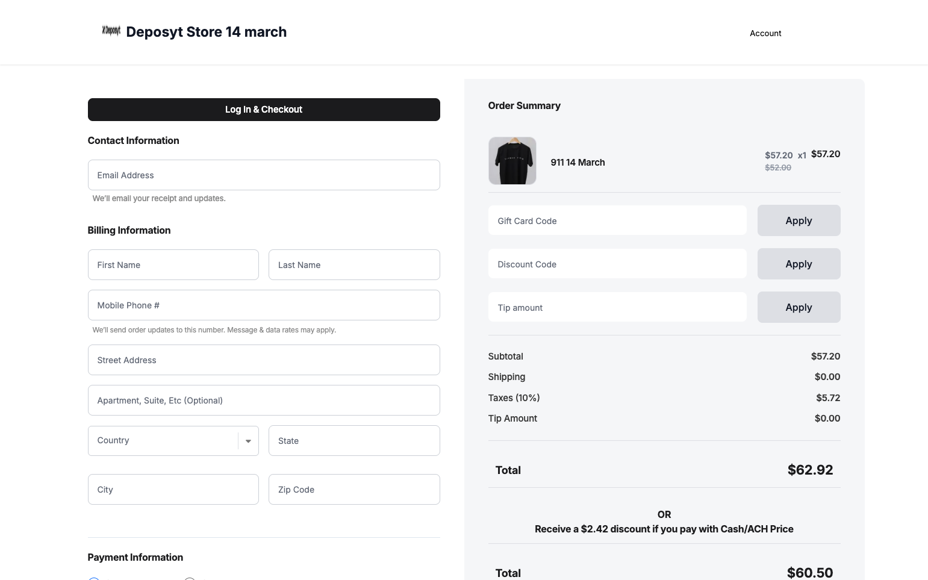Click the Payment Information heading
The image size is (928, 580).
click(135, 558)
